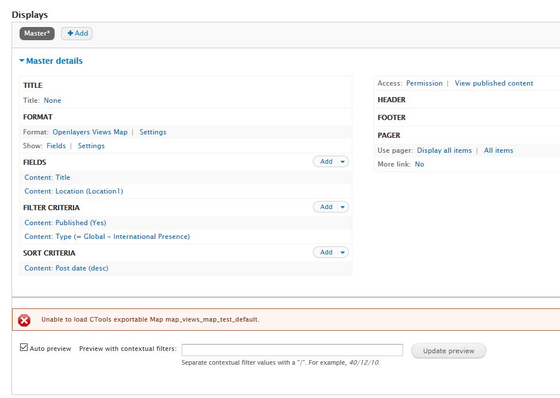Collapse the Master details section
Screen dimensions: 560x398
pyautogui.click(x=51, y=61)
